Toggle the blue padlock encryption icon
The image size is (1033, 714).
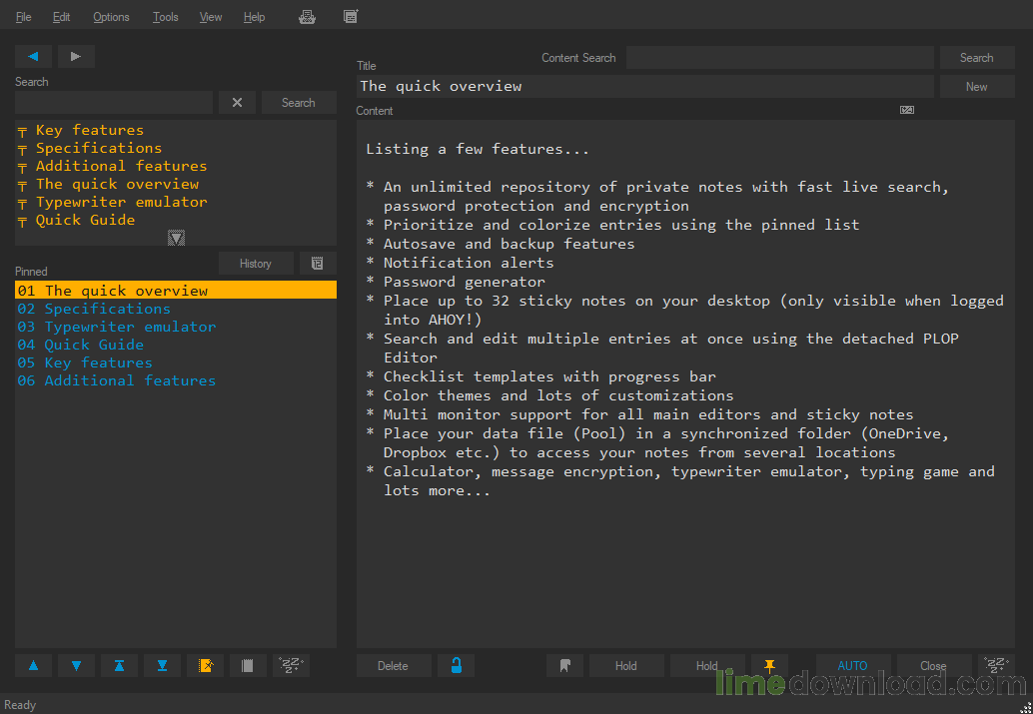tap(456, 666)
